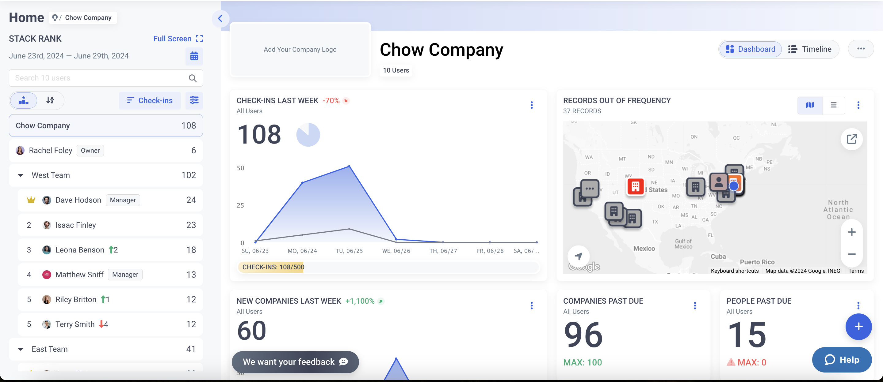This screenshot has width=883, height=382.
Task: Open the map in a new window
Action: point(852,139)
